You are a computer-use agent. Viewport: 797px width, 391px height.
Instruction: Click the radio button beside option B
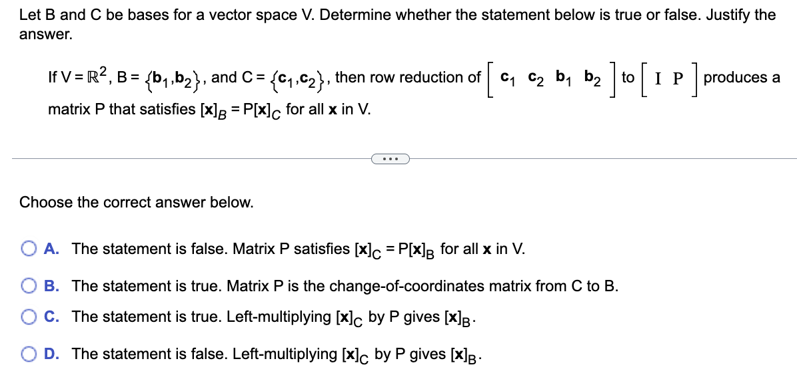coord(29,286)
